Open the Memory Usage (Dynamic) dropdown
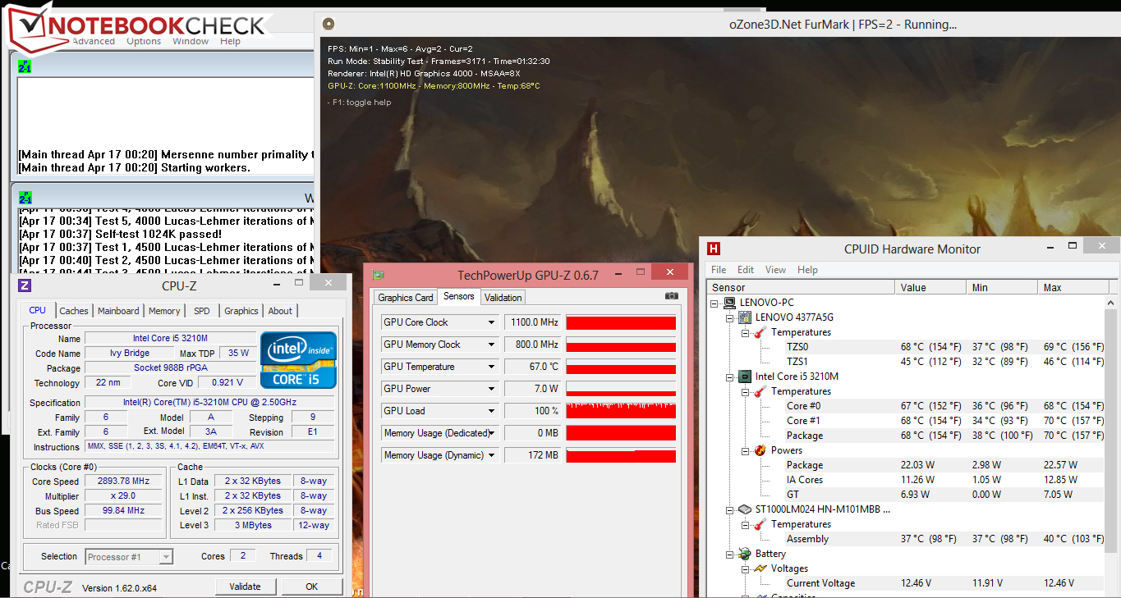 [x=492, y=455]
